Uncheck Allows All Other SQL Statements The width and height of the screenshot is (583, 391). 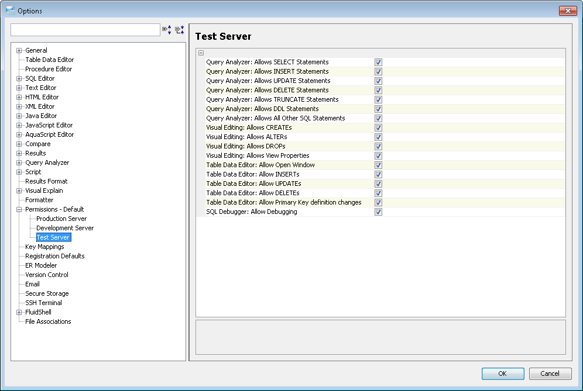point(378,119)
